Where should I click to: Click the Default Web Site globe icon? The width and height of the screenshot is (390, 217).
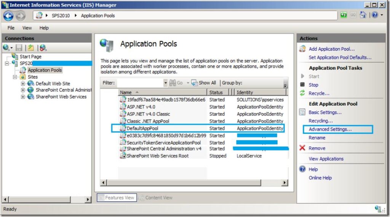[x=30, y=84]
